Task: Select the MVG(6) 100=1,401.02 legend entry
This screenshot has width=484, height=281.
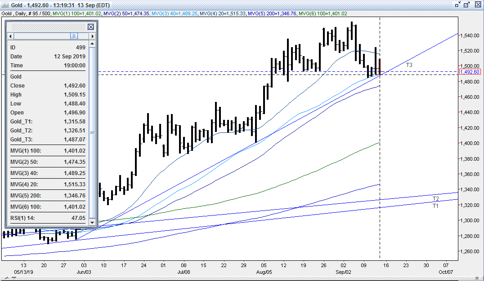Action: coord(323,13)
